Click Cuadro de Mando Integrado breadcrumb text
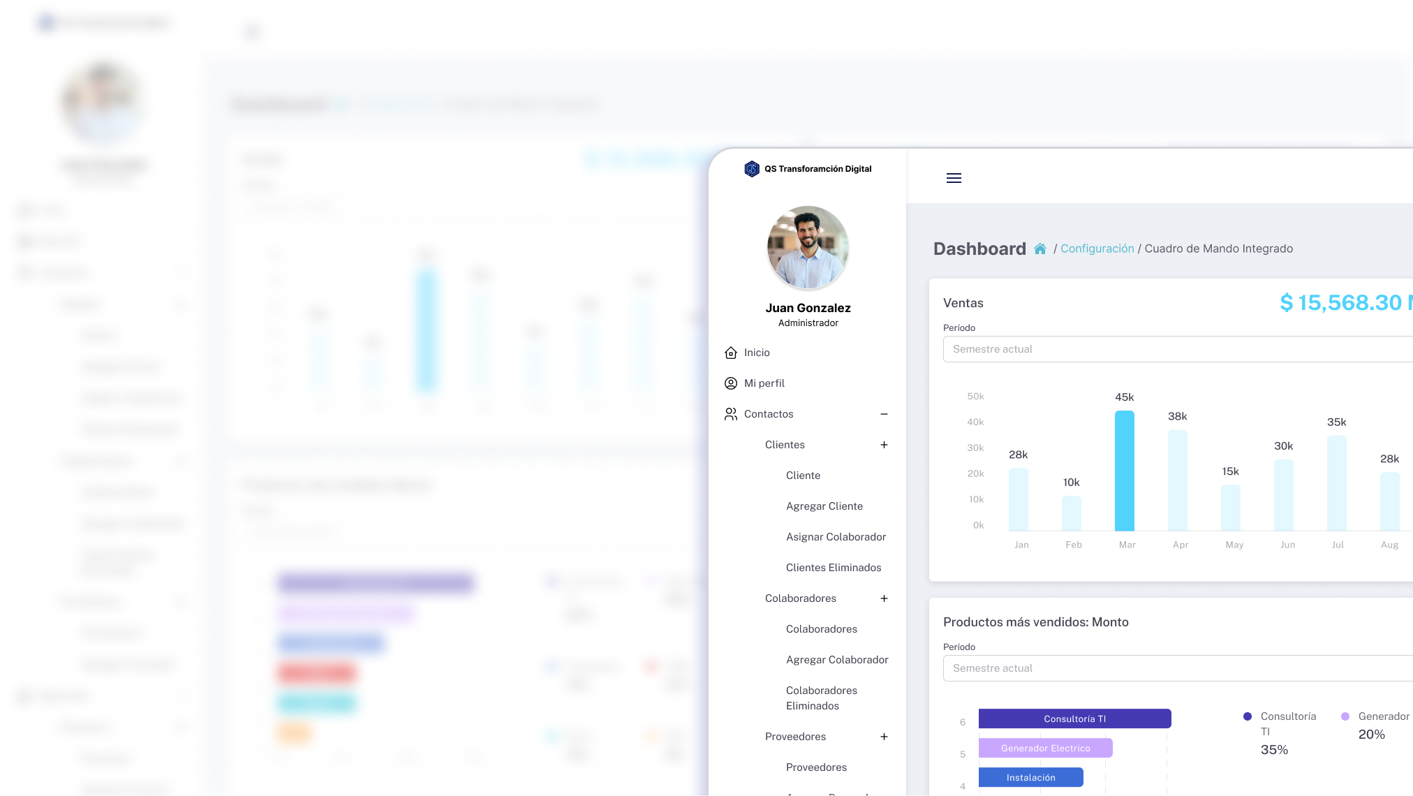 (1219, 249)
